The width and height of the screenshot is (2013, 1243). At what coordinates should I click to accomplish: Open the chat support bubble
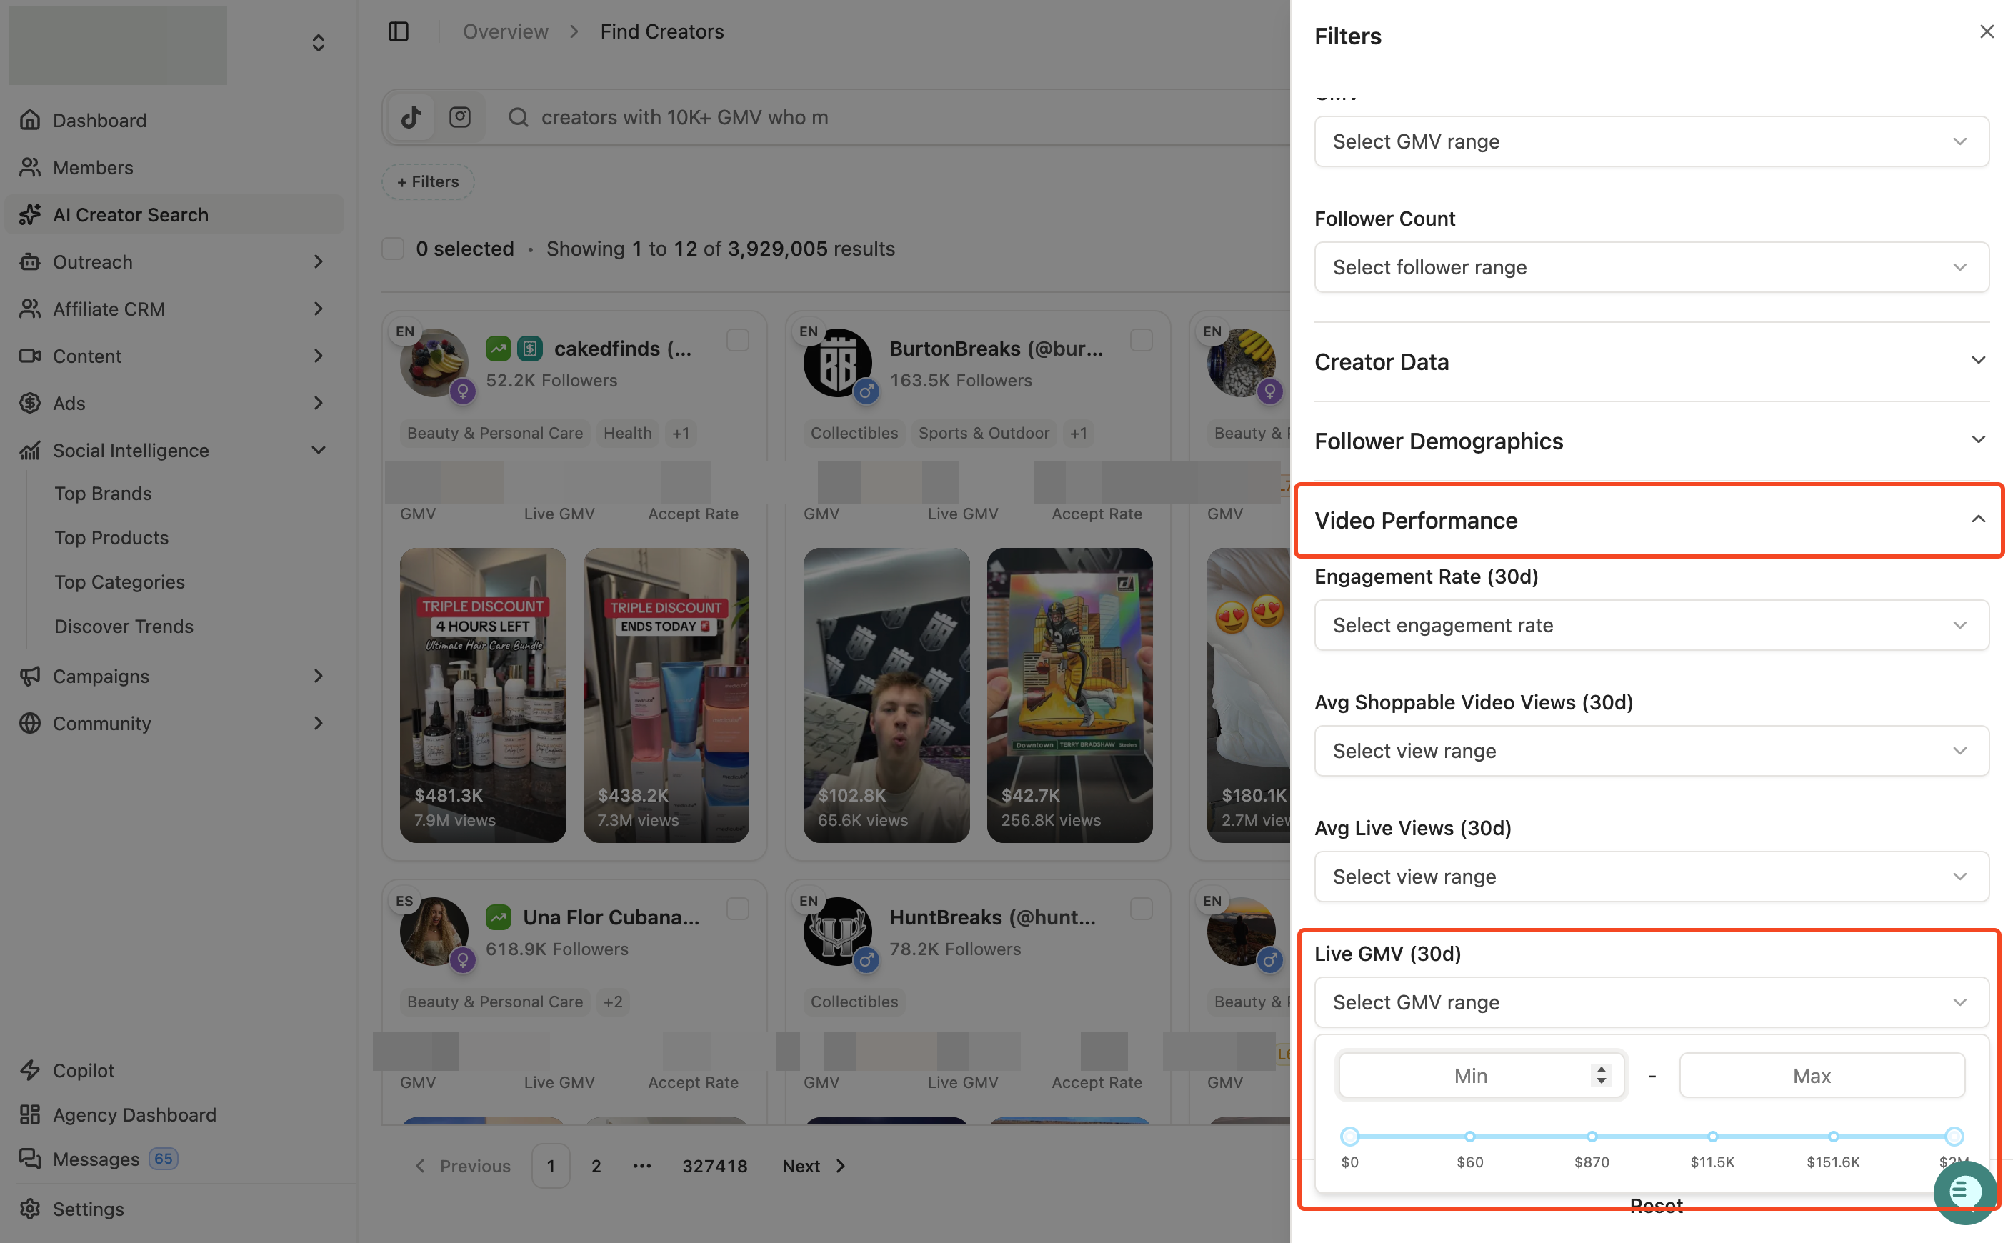click(x=1965, y=1192)
